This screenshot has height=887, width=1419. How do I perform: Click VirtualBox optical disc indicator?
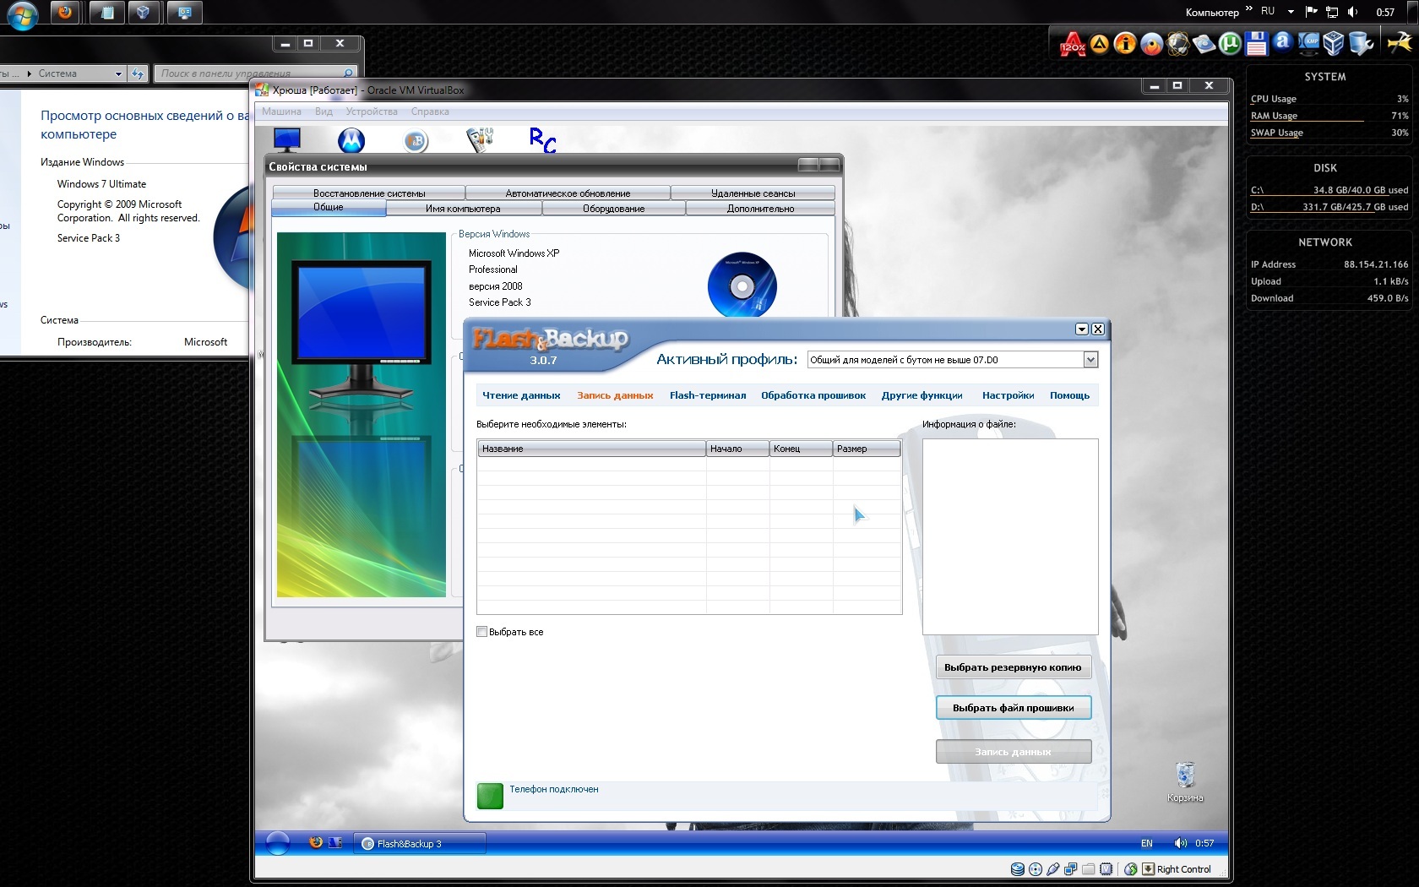1036,869
